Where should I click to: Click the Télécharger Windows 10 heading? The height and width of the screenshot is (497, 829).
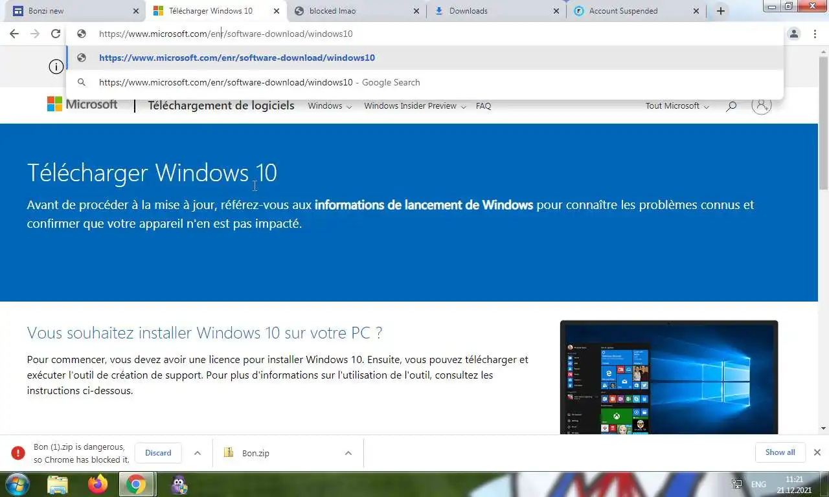[152, 173]
